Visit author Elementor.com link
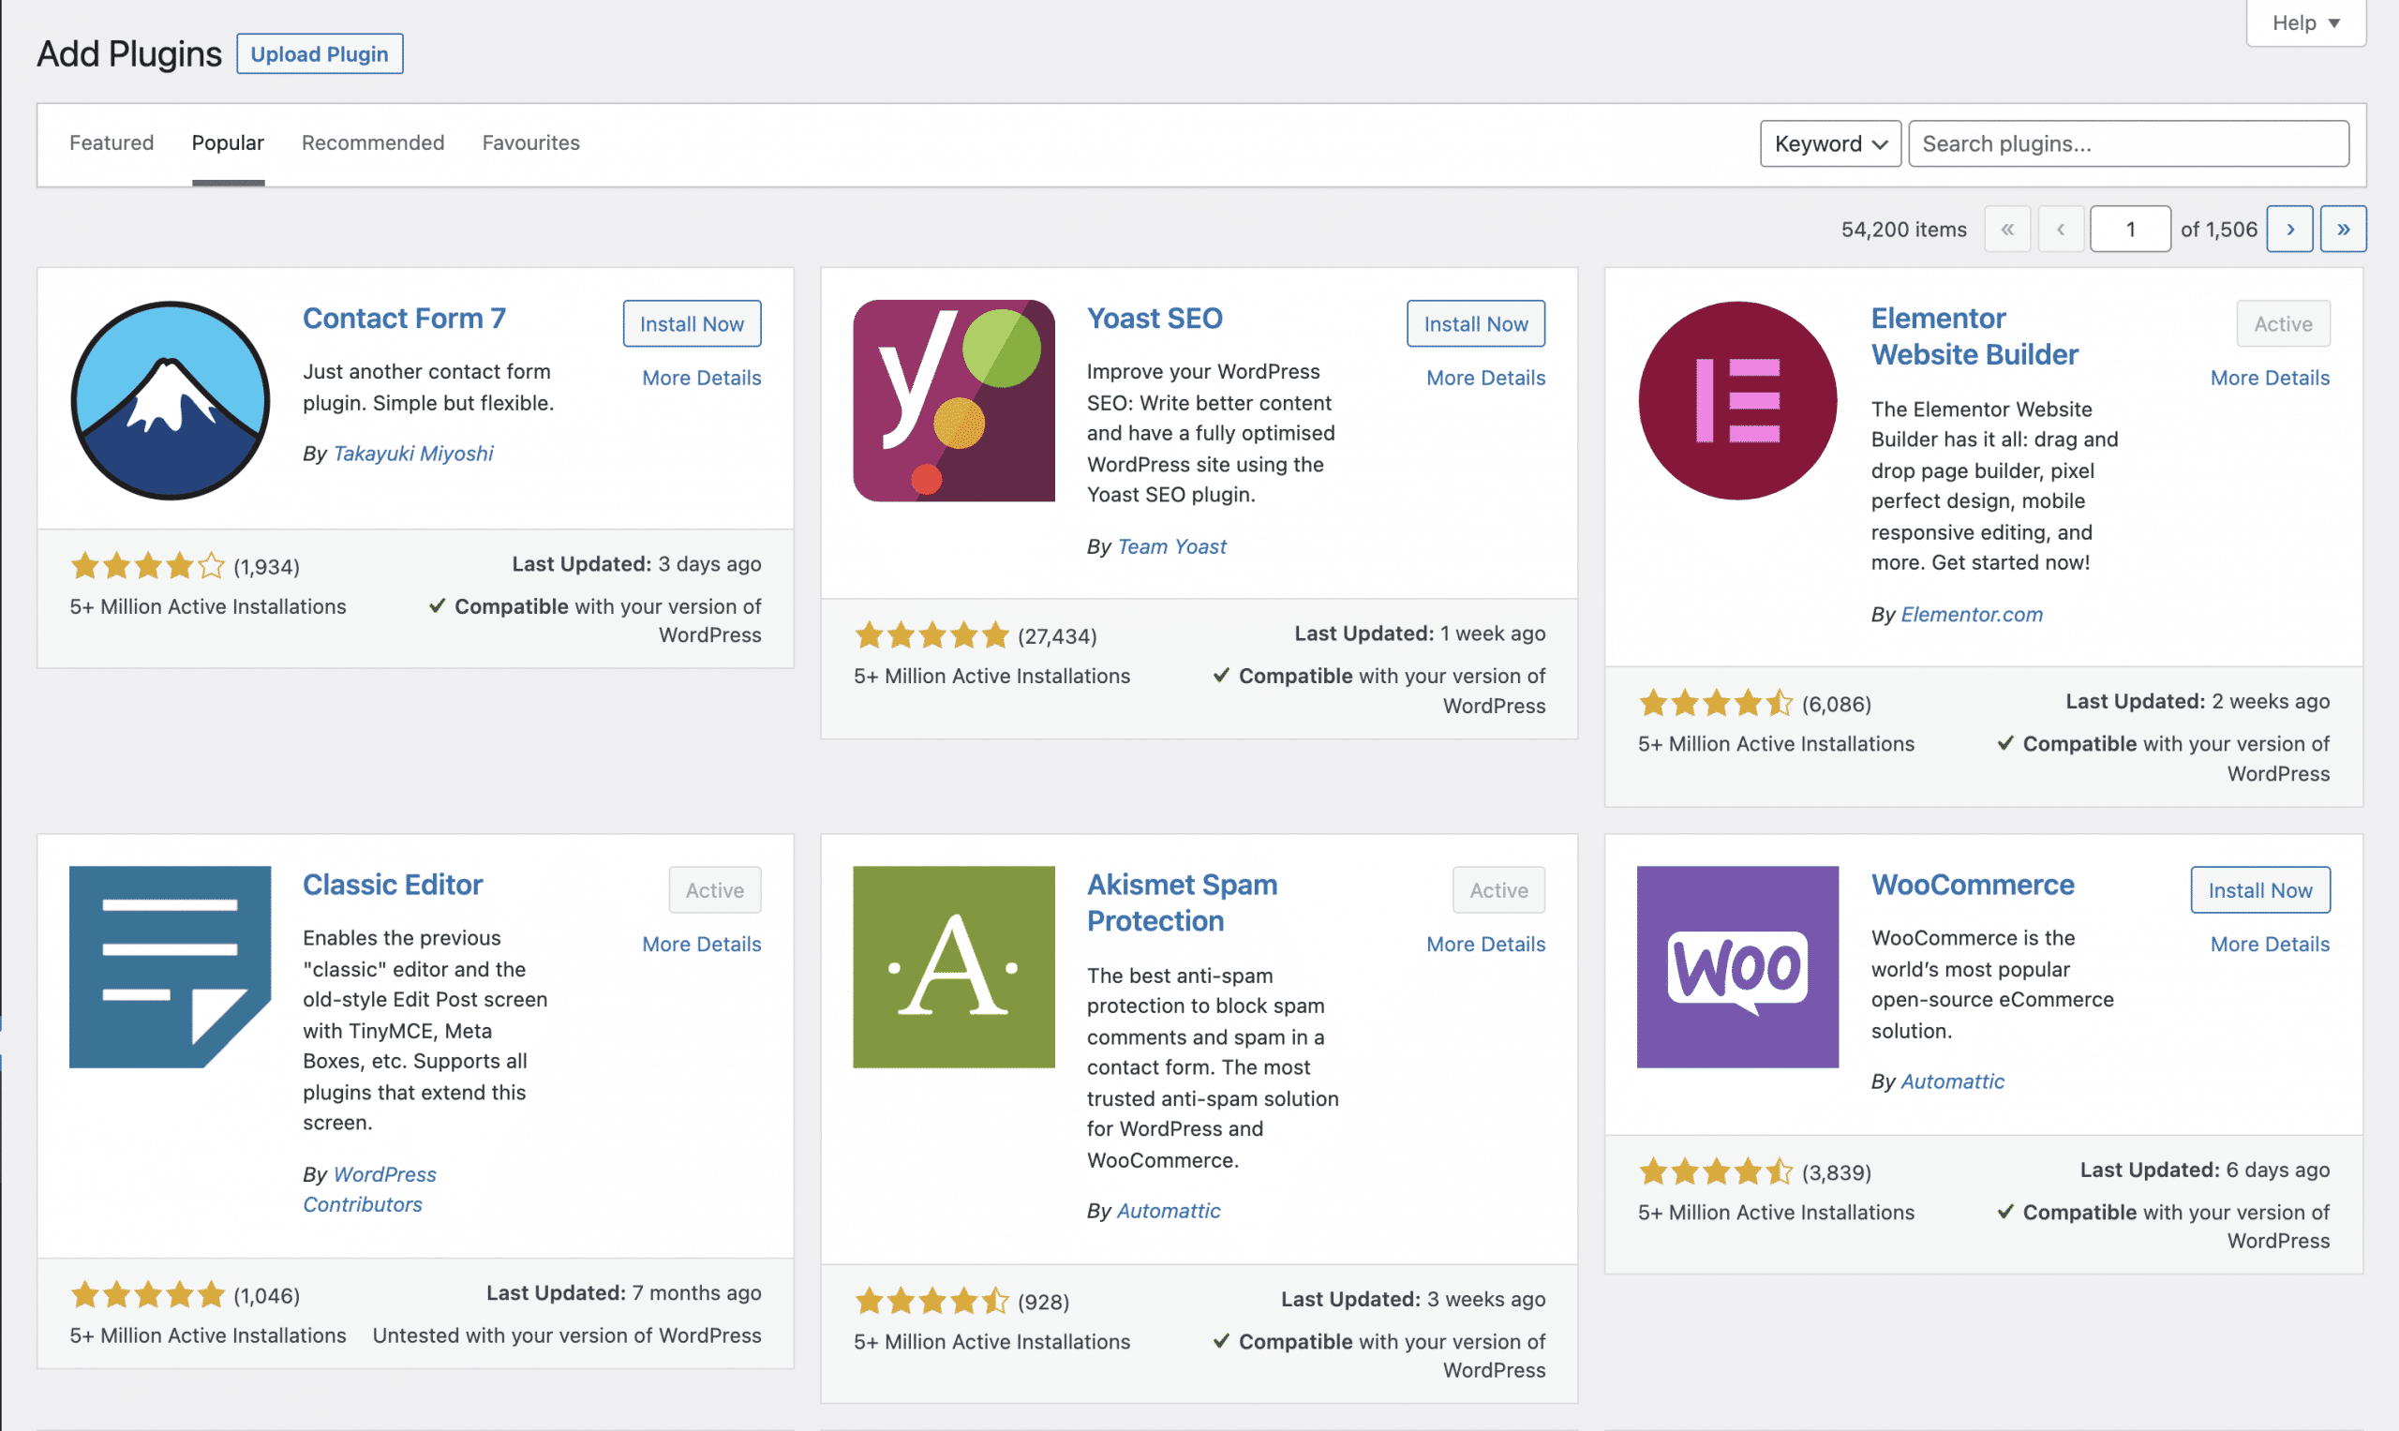 click(1971, 614)
